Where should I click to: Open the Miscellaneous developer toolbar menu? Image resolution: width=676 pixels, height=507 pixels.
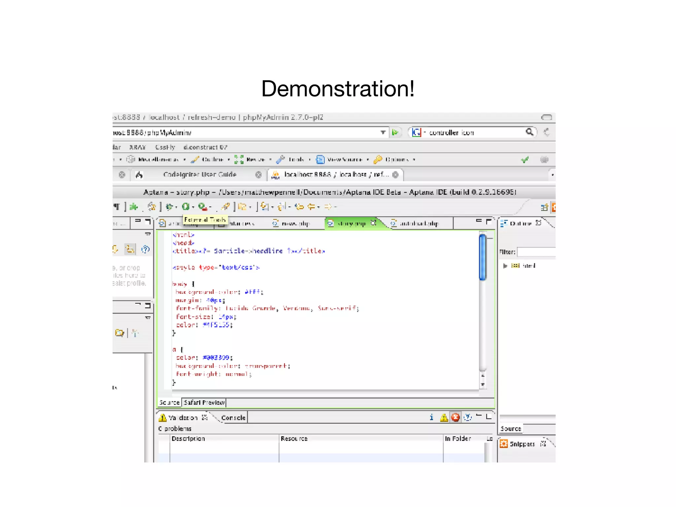pos(156,160)
